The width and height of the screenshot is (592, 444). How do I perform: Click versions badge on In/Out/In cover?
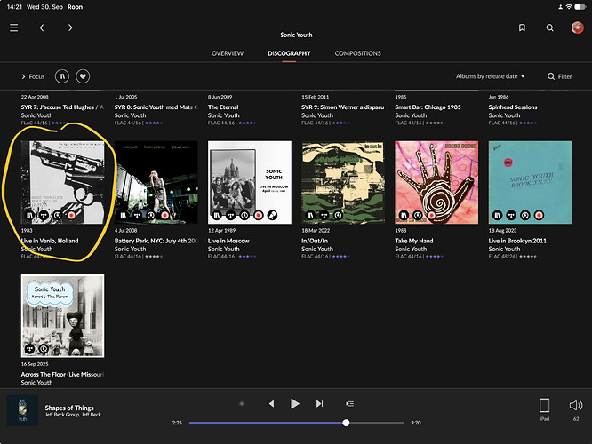point(338,216)
